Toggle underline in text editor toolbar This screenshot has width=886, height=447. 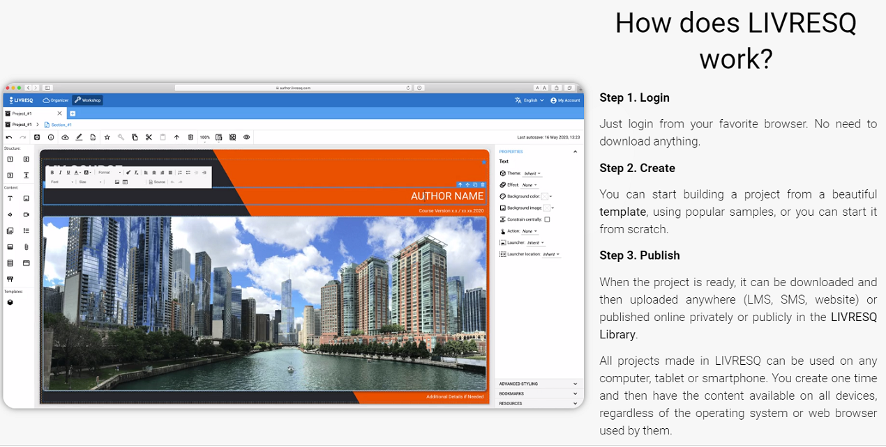(x=68, y=173)
